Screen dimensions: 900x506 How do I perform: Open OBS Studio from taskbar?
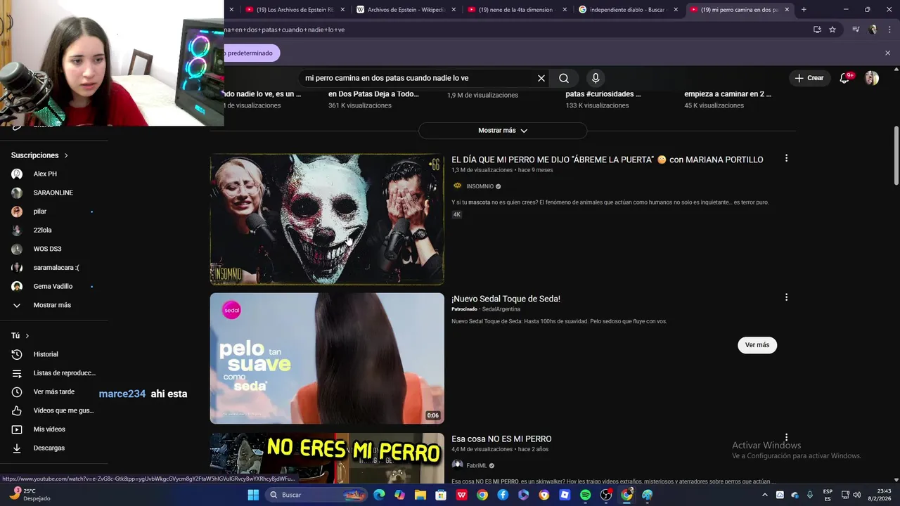606,495
